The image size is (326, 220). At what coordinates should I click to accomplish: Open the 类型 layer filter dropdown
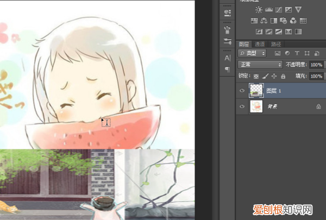pos(252,53)
